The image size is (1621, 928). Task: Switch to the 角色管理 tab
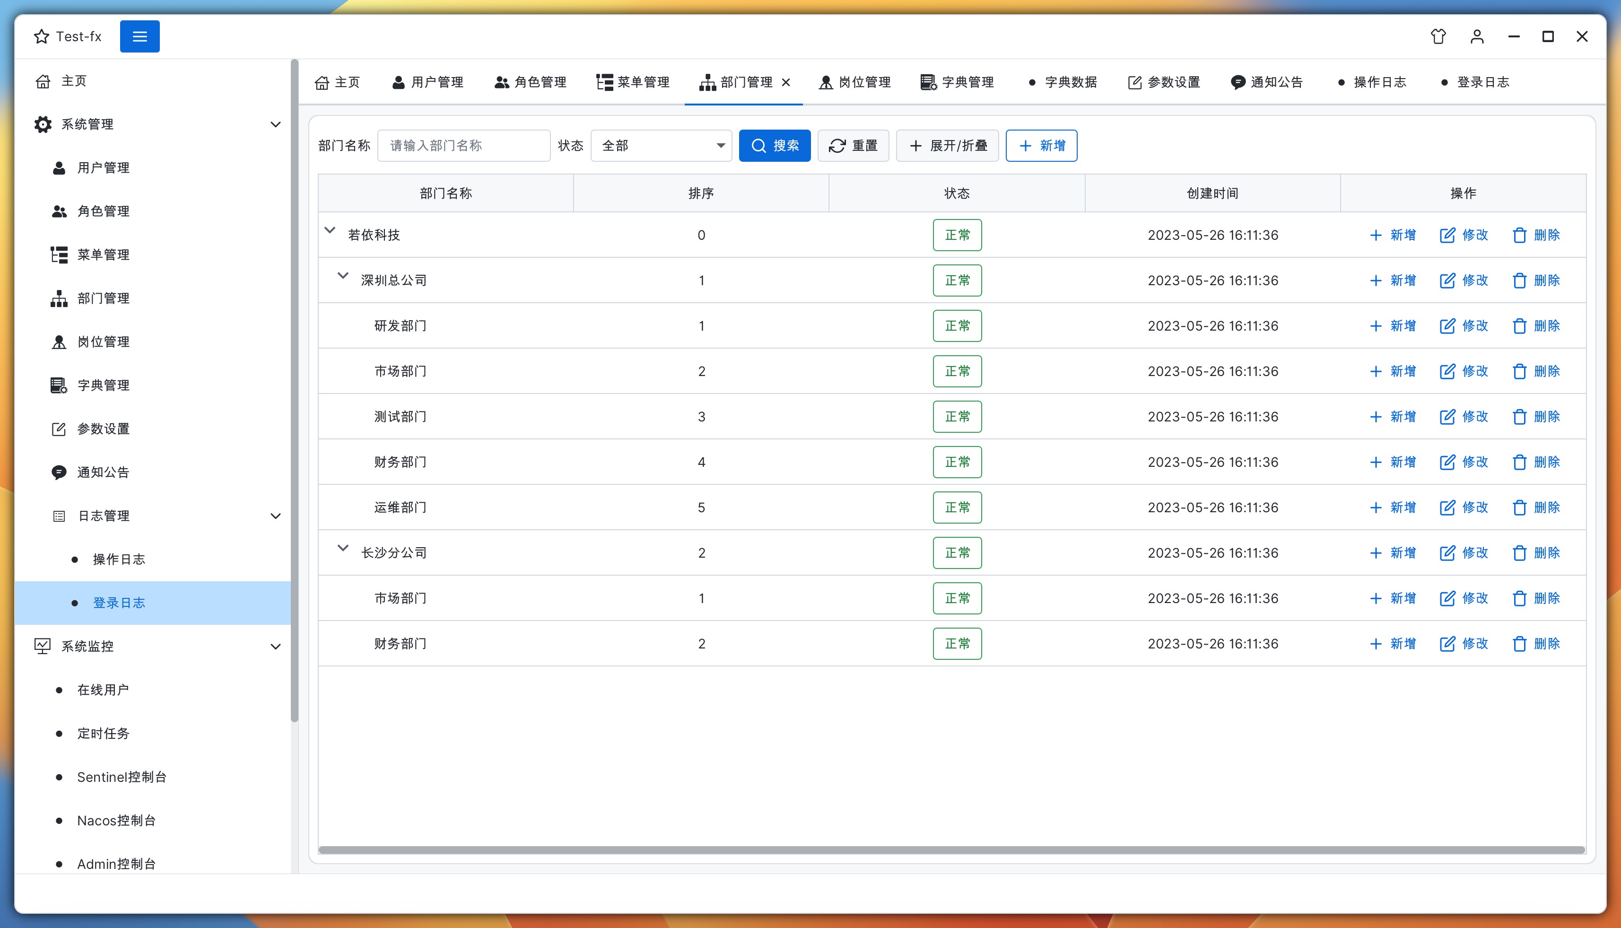[x=530, y=82]
